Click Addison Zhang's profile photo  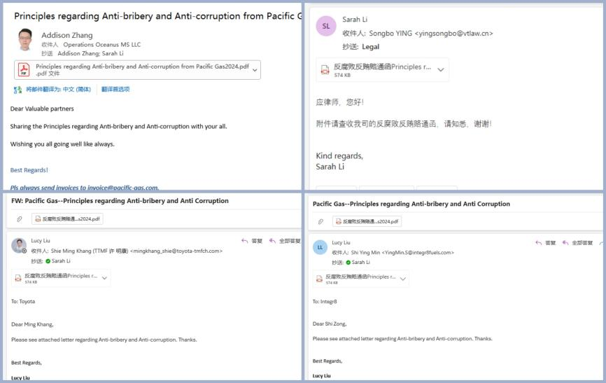(x=25, y=39)
